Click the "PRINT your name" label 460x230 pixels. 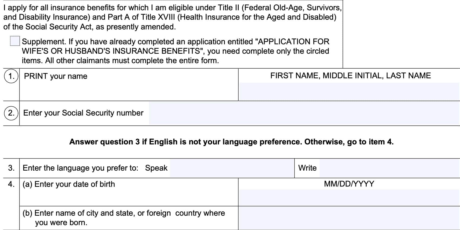tap(56, 76)
